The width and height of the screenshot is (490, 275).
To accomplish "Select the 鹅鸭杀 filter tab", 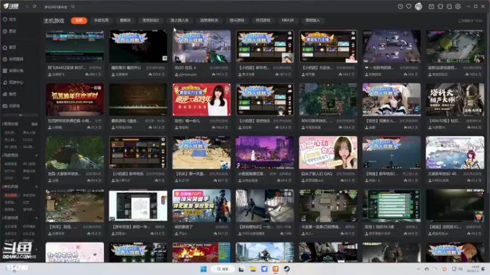I will coord(126,20).
